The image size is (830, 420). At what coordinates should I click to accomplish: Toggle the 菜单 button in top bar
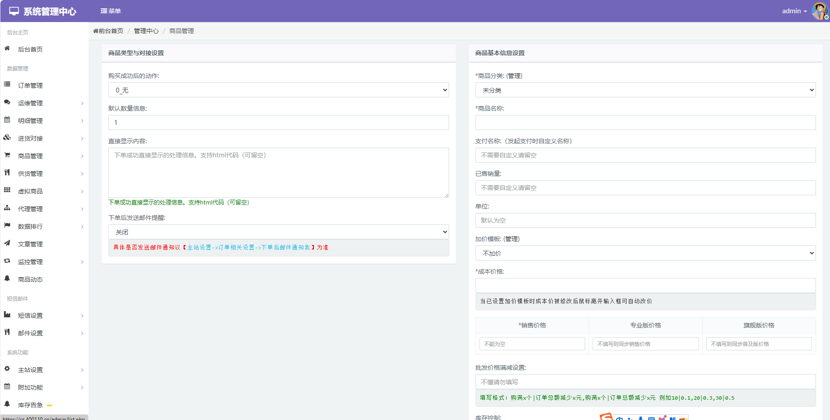[x=111, y=11]
